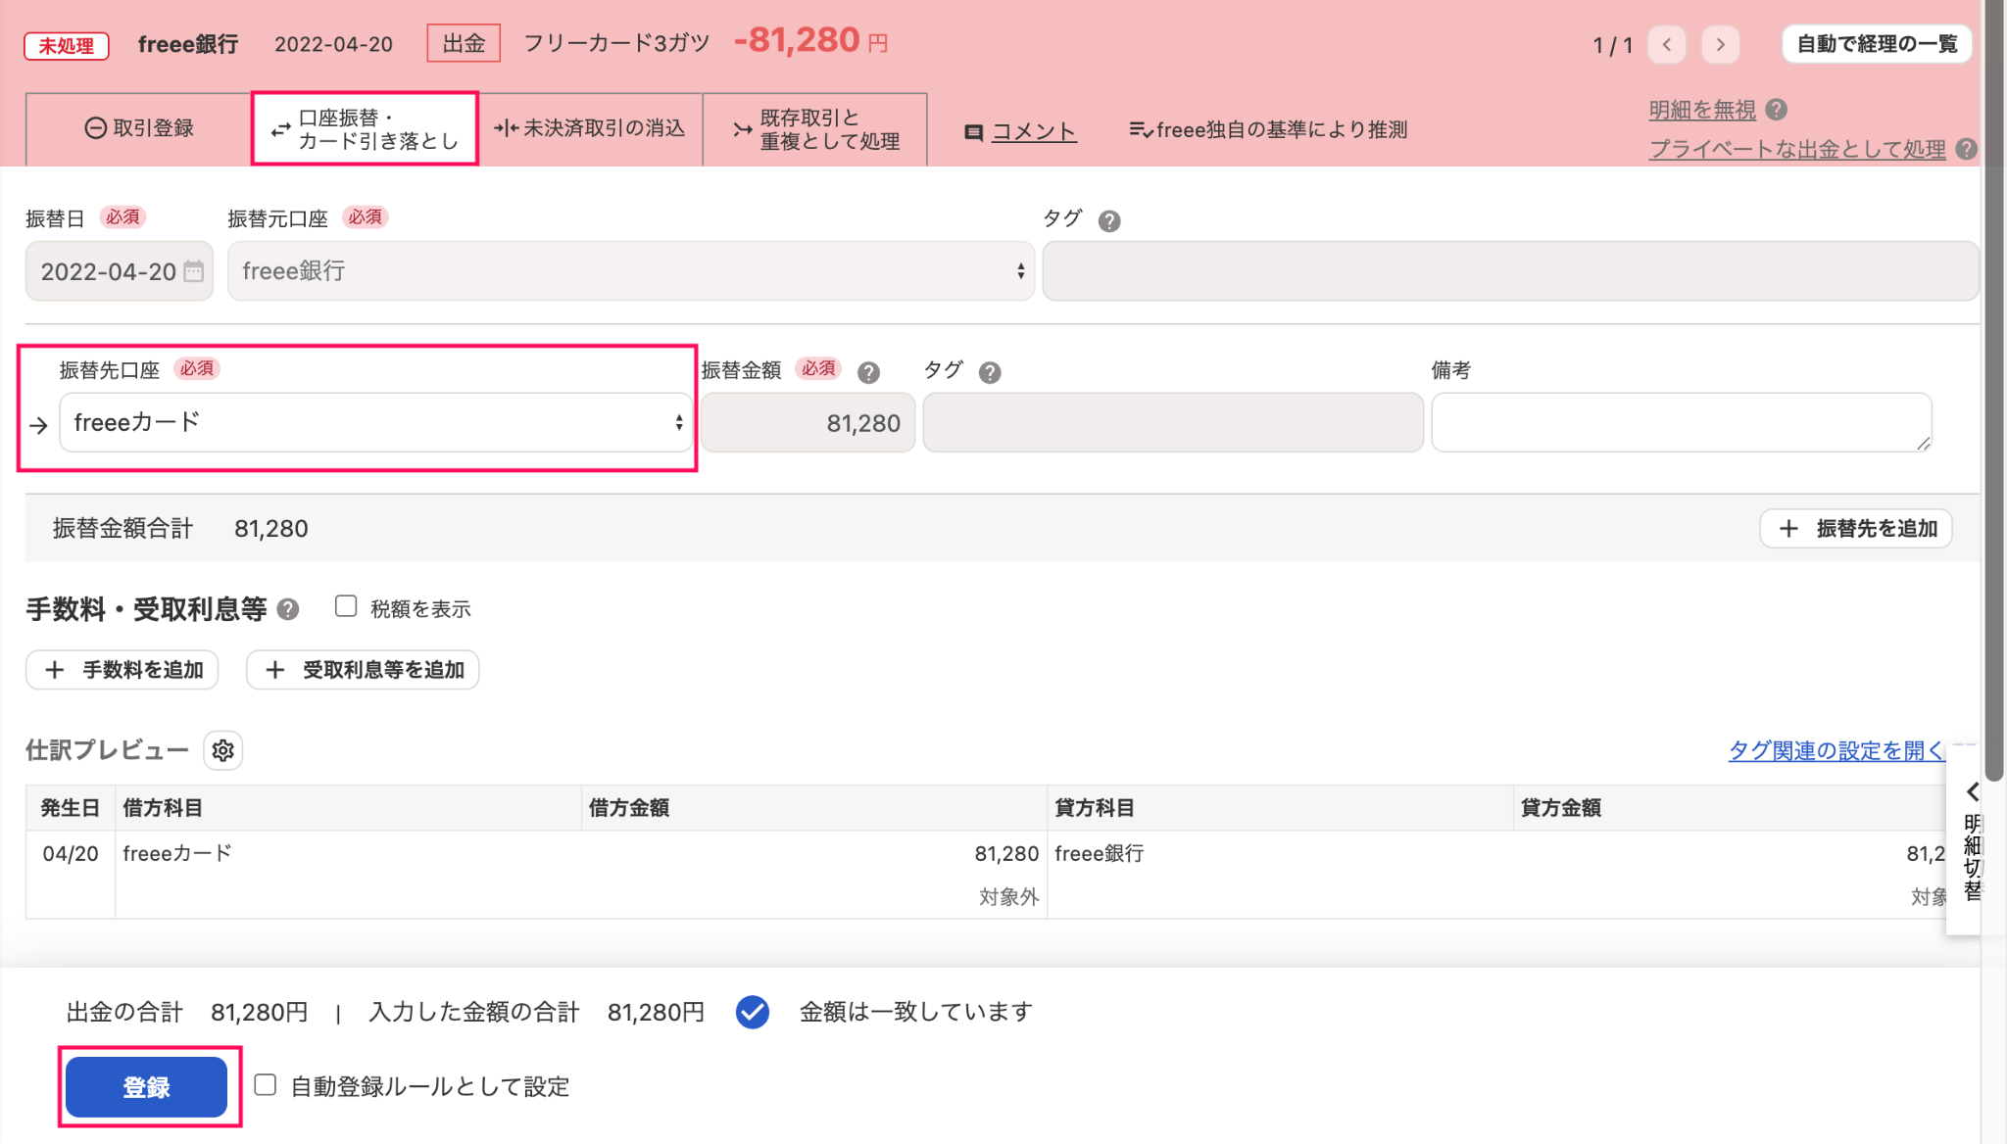Open 仕訳プレビュー gear settings
The height and width of the screenshot is (1144, 2007).
click(223, 750)
